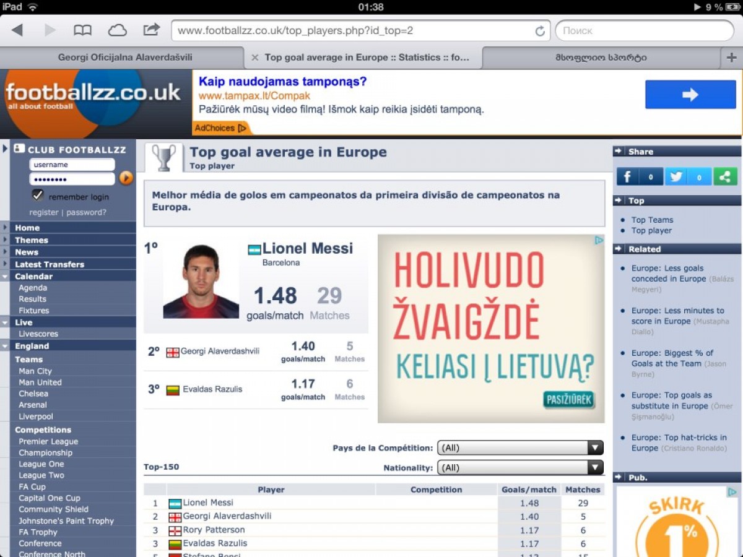Open the Pays de la Compétition dropdown

coord(520,448)
